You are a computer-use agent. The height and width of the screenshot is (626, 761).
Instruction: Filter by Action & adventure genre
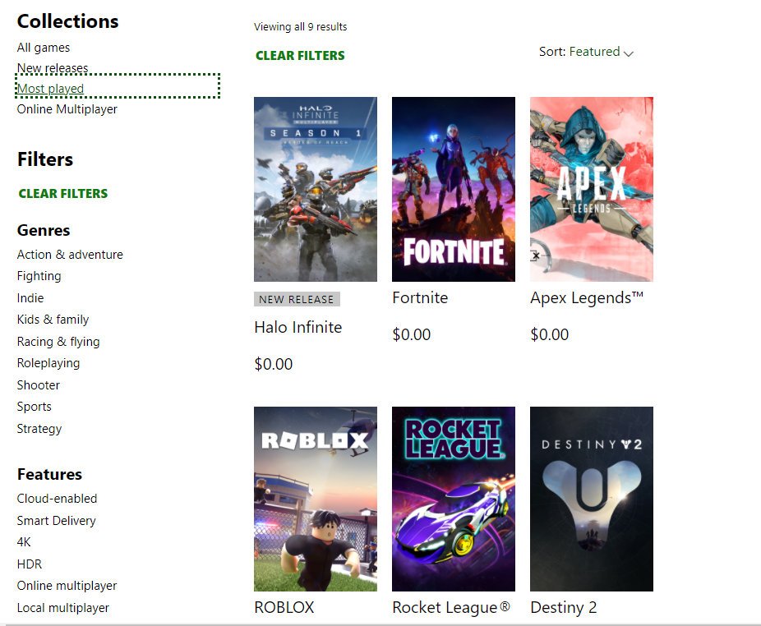point(70,255)
